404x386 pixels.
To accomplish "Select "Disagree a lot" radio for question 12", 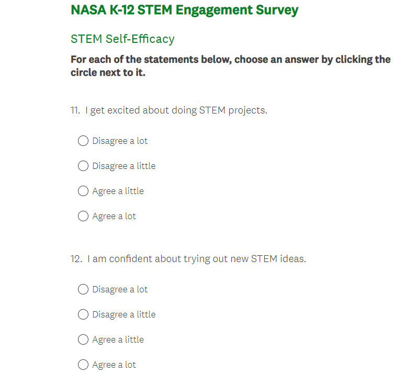I will point(83,289).
